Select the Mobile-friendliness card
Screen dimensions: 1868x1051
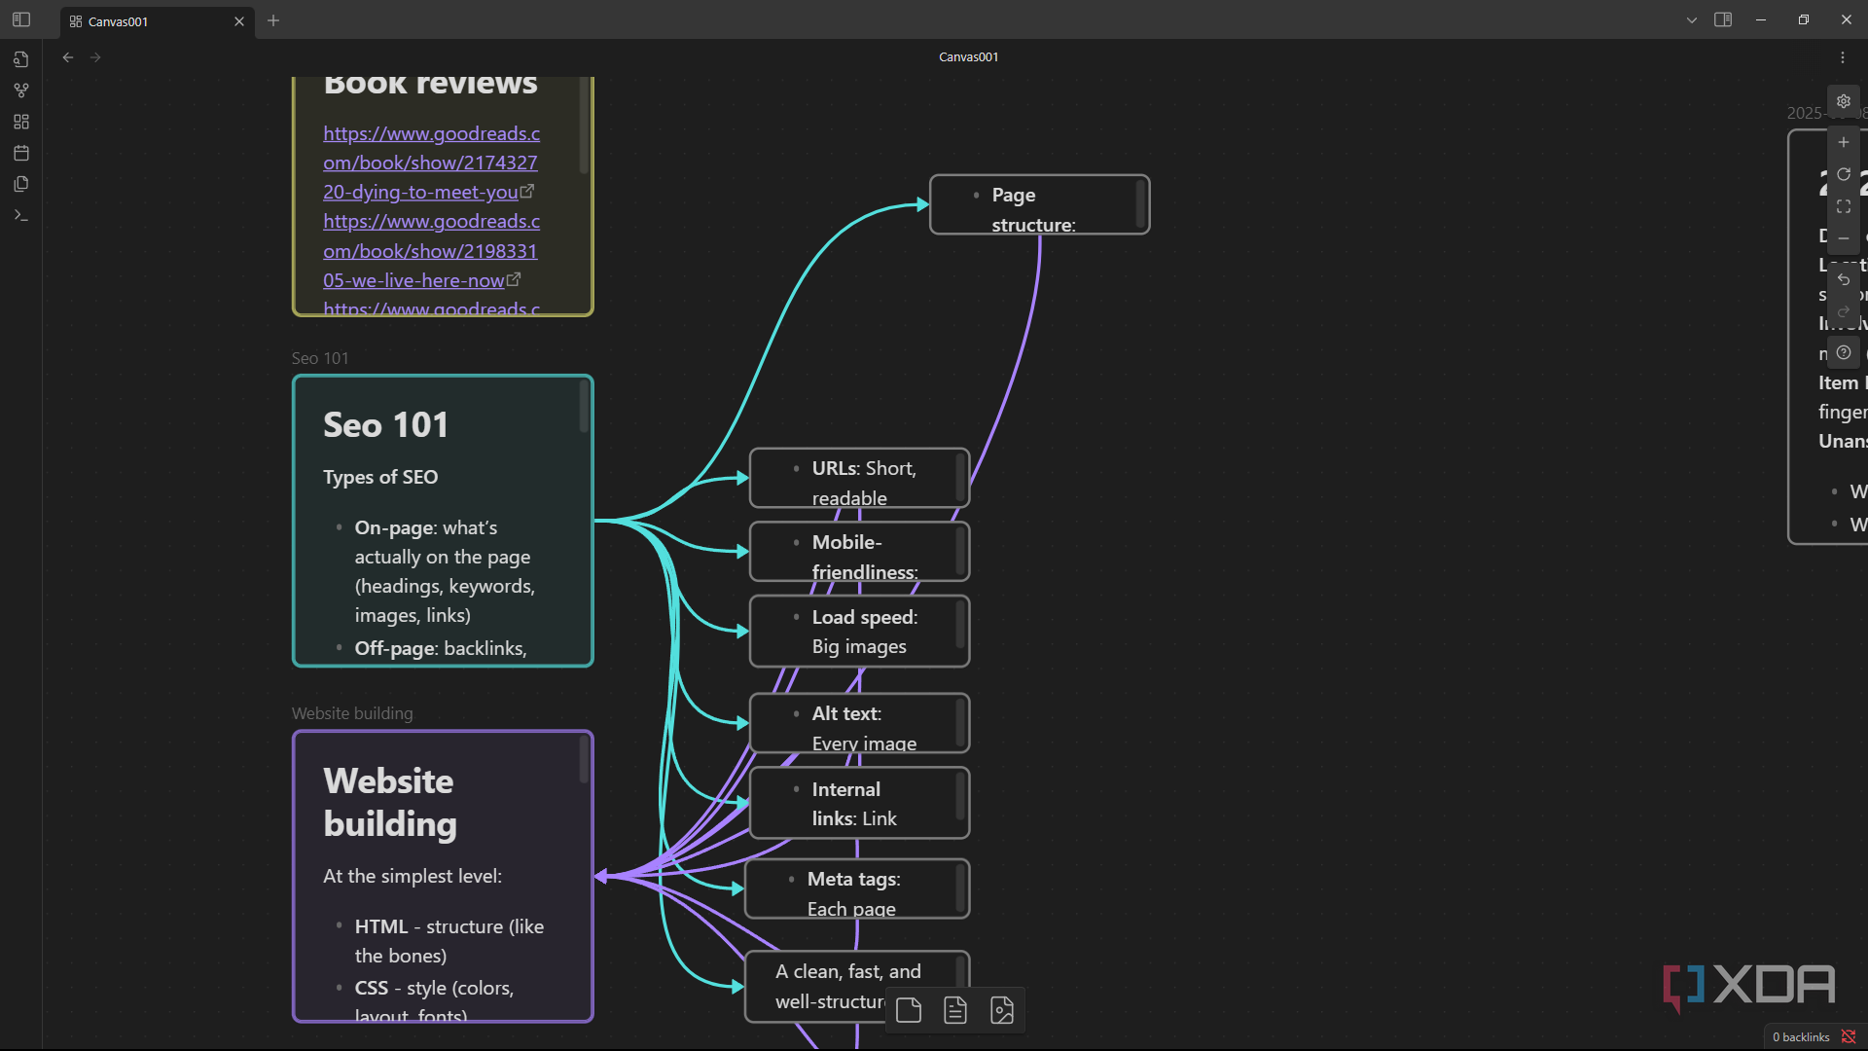tap(859, 552)
